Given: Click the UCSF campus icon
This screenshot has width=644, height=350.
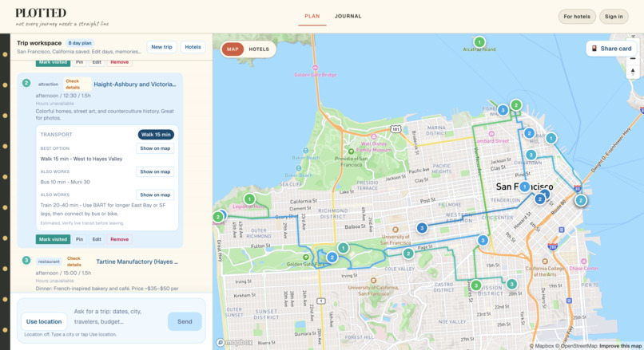Looking at the screenshot, I should point(373,281).
